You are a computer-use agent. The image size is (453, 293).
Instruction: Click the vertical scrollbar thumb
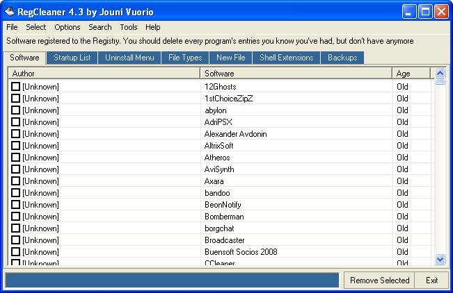point(440,82)
